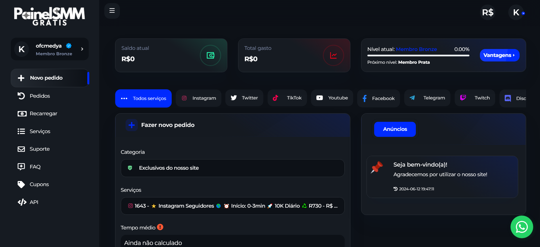Click the Membro Bronze level link

(416, 49)
